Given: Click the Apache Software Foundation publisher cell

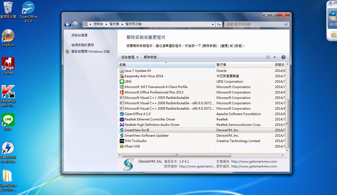Looking at the screenshot, I should coord(239,114).
